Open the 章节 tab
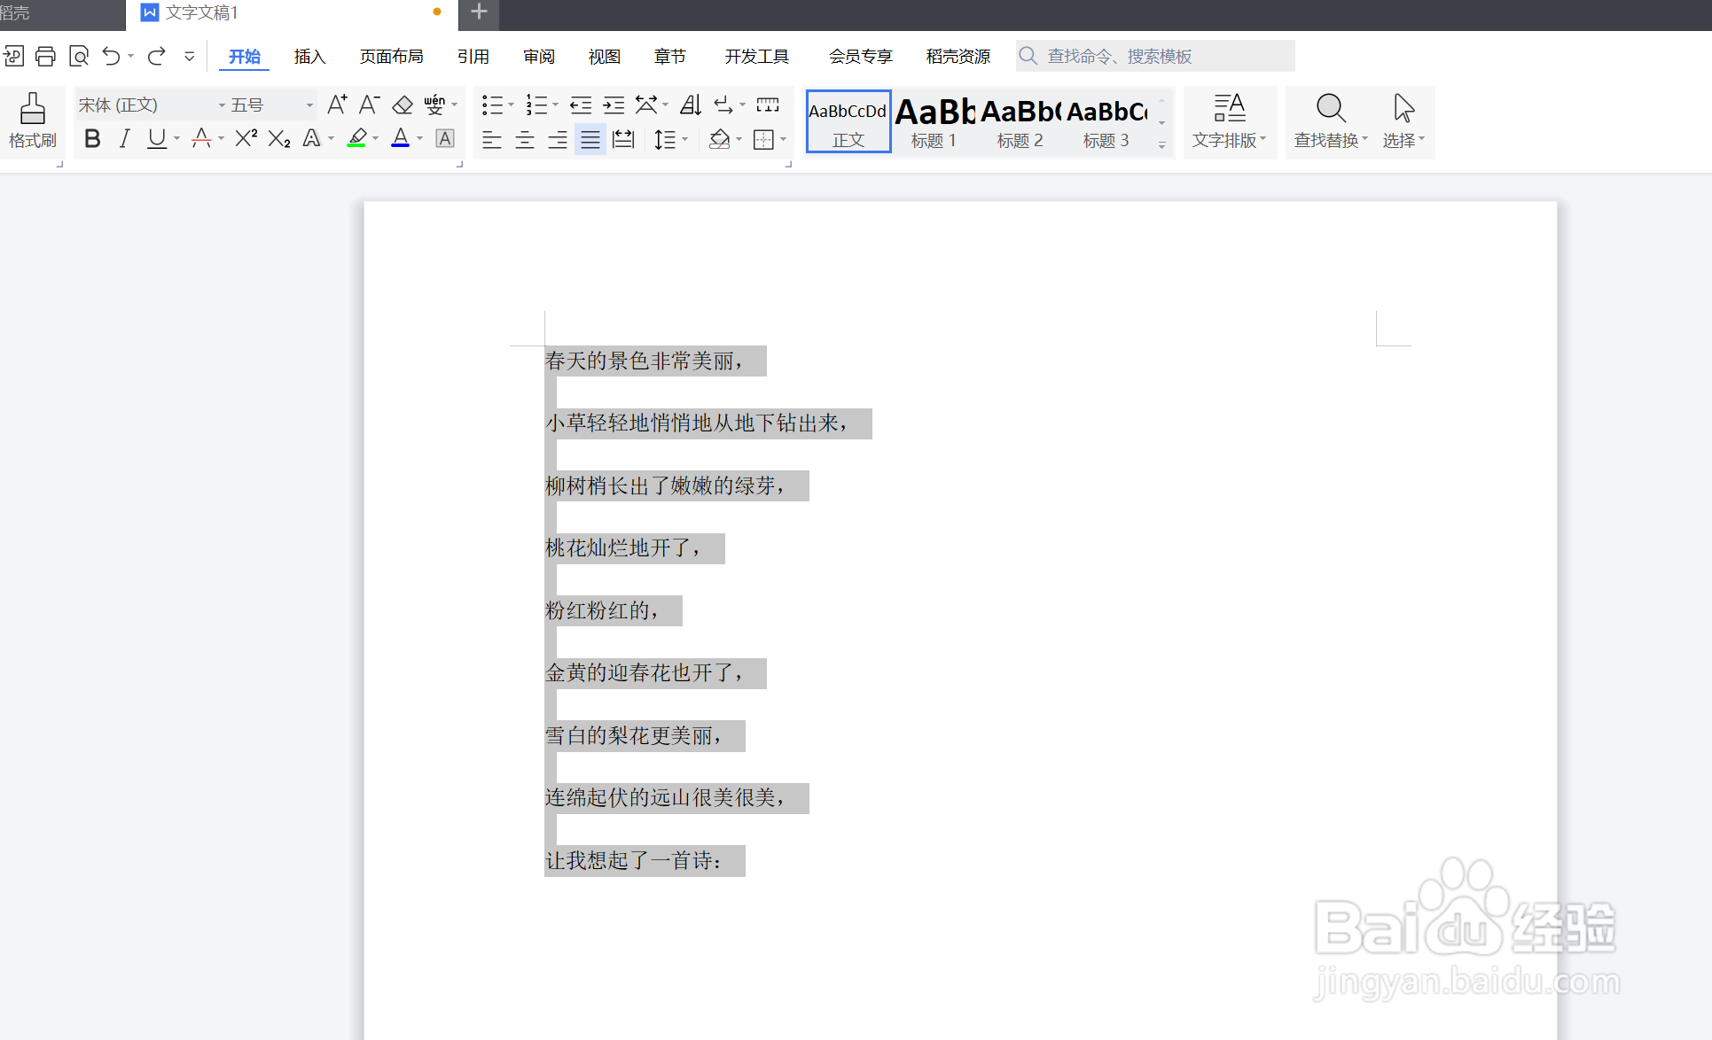The image size is (1712, 1040). (x=669, y=57)
